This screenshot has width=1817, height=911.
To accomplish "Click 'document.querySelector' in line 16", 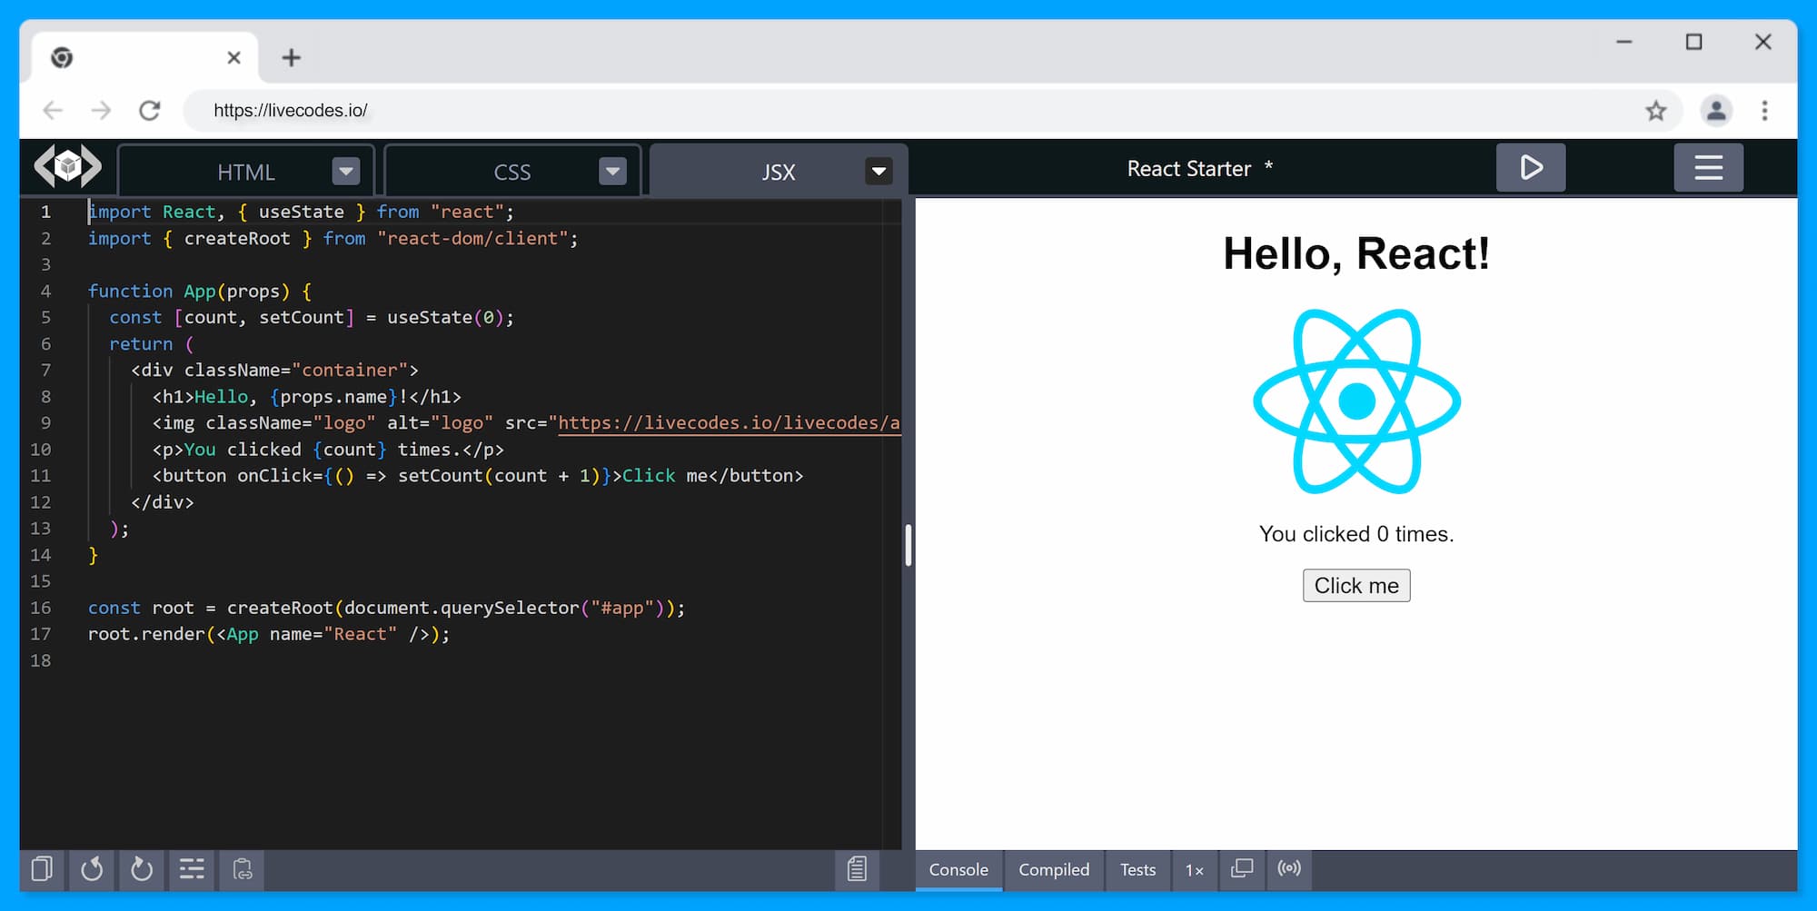I will [462, 608].
